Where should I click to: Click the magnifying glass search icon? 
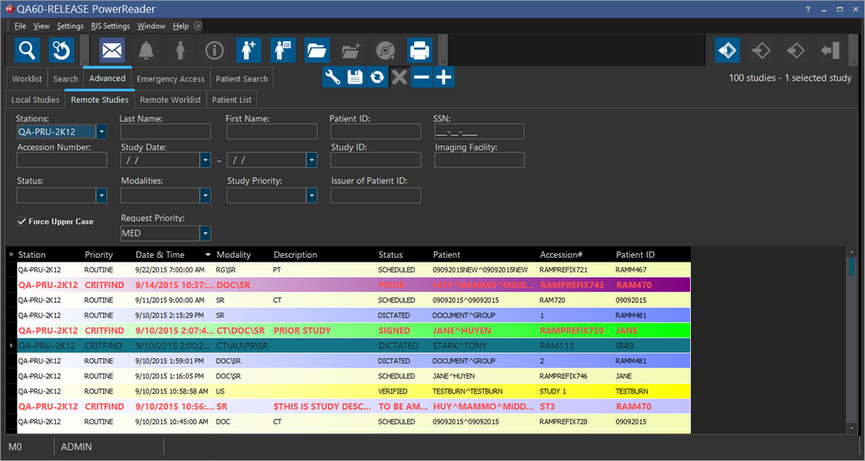tap(27, 51)
